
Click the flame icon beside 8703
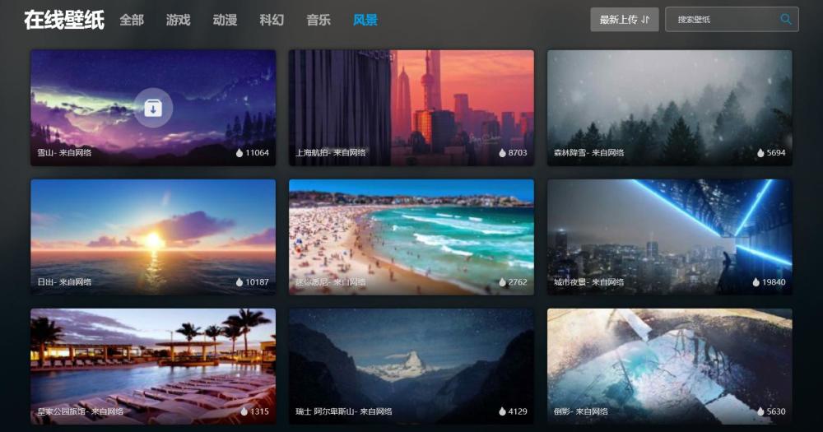pyautogui.click(x=502, y=153)
